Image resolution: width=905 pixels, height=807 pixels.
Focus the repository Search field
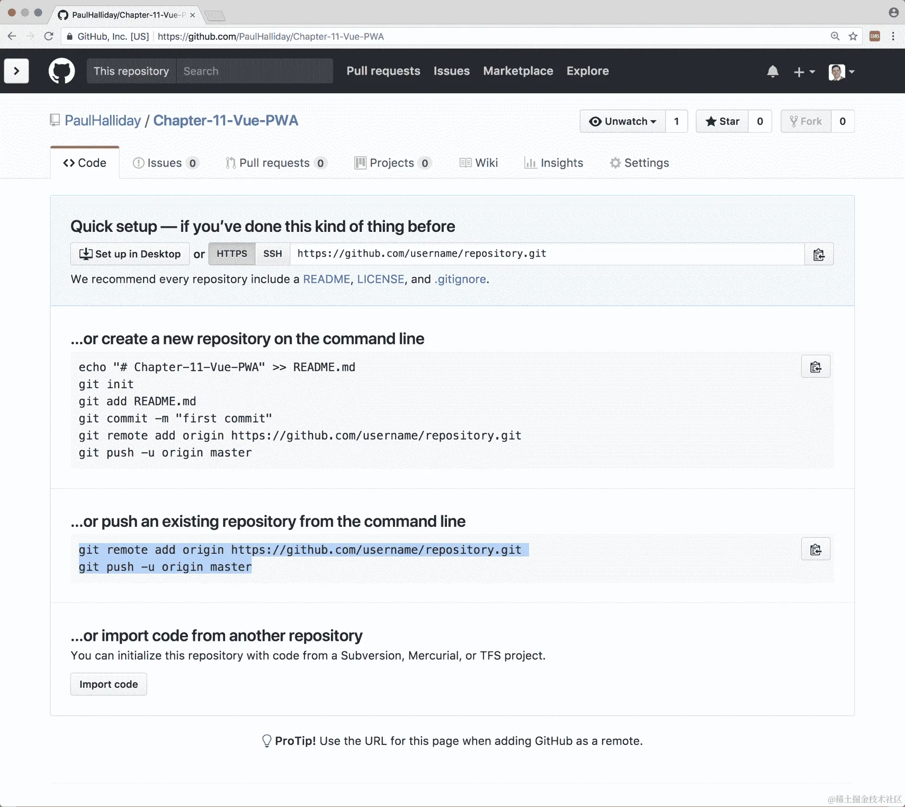pyautogui.click(x=254, y=71)
